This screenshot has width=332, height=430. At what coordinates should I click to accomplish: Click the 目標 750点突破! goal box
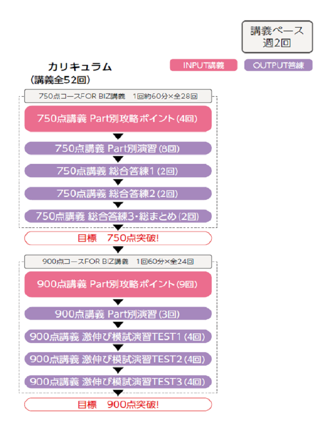(x=118, y=238)
